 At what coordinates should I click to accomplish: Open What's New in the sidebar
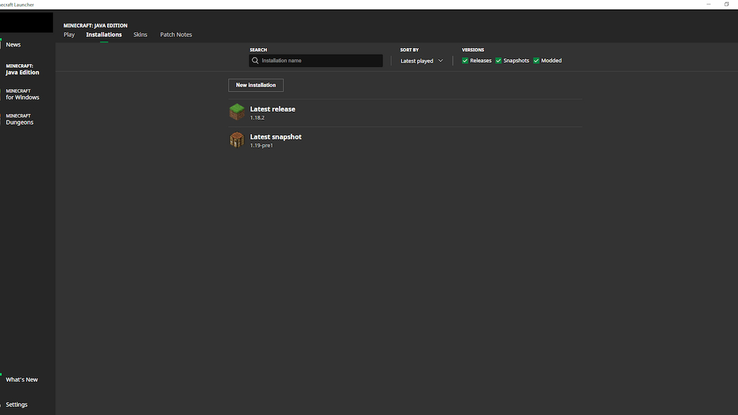22,380
